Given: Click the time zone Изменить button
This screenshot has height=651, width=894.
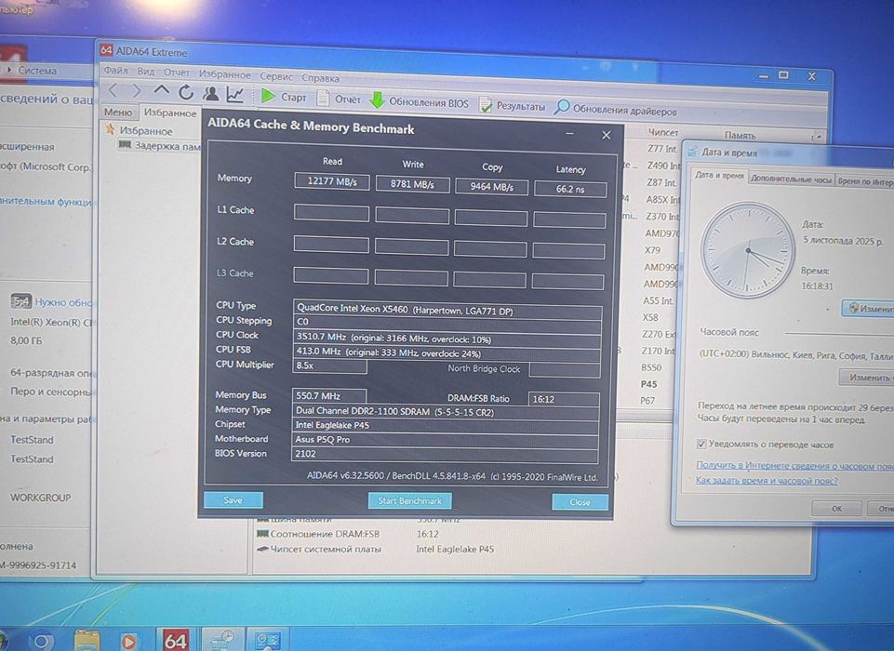Looking at the screenshot, I should [867, 378].
